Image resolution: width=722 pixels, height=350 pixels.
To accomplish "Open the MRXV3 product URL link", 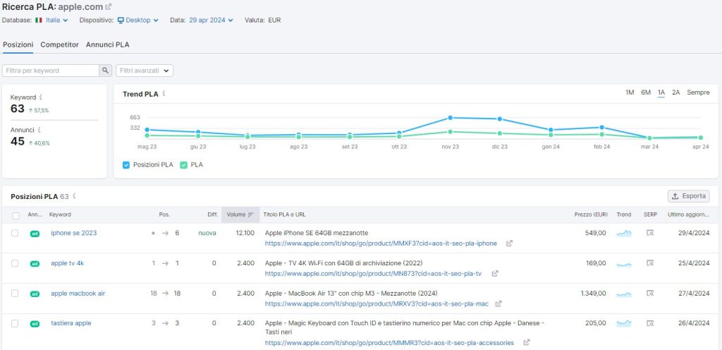I will [377, 304].
